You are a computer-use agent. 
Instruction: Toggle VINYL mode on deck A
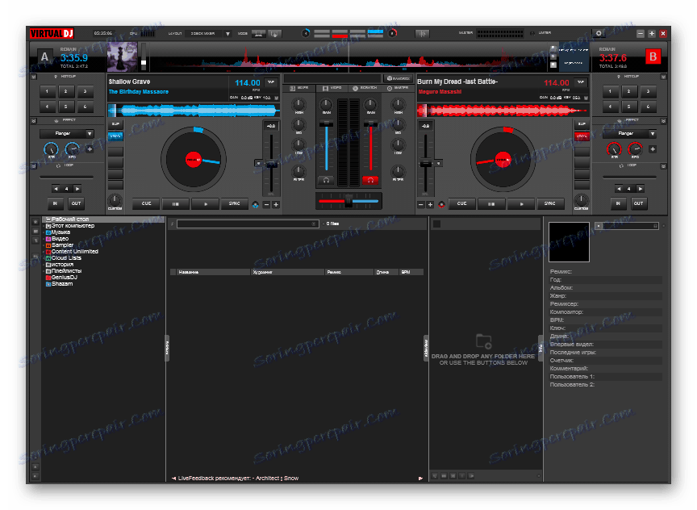point(115,136)
